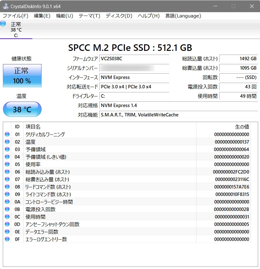Click raw value 00000000000064

pyautogui.click(x=231, y=149)
